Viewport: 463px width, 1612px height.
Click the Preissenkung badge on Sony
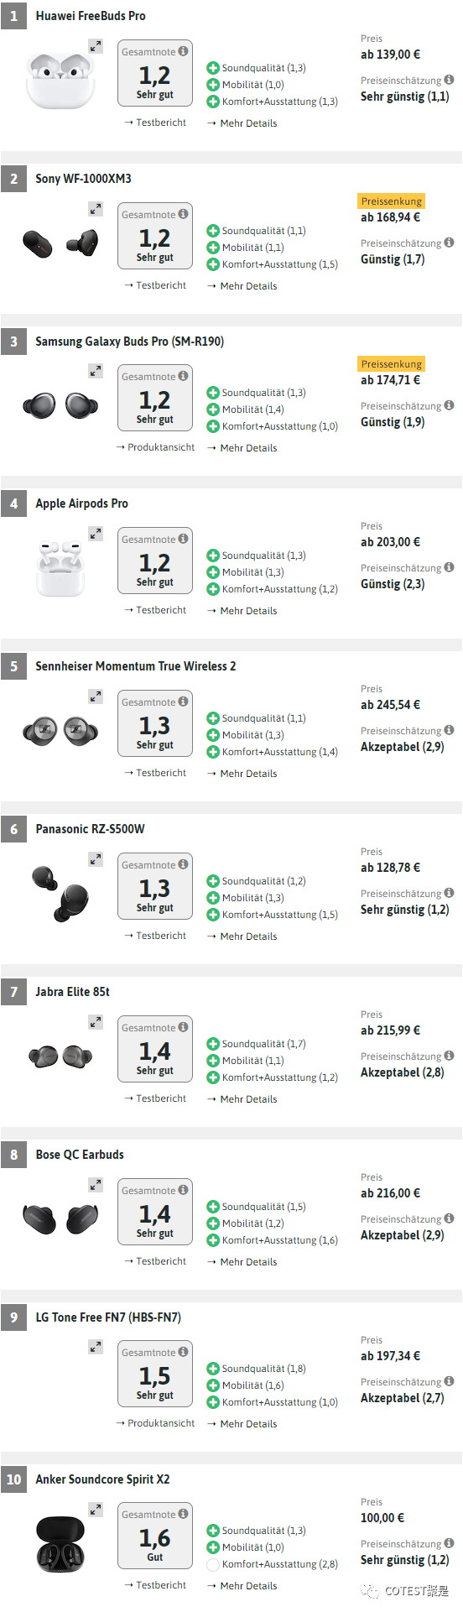click(392, 201)
